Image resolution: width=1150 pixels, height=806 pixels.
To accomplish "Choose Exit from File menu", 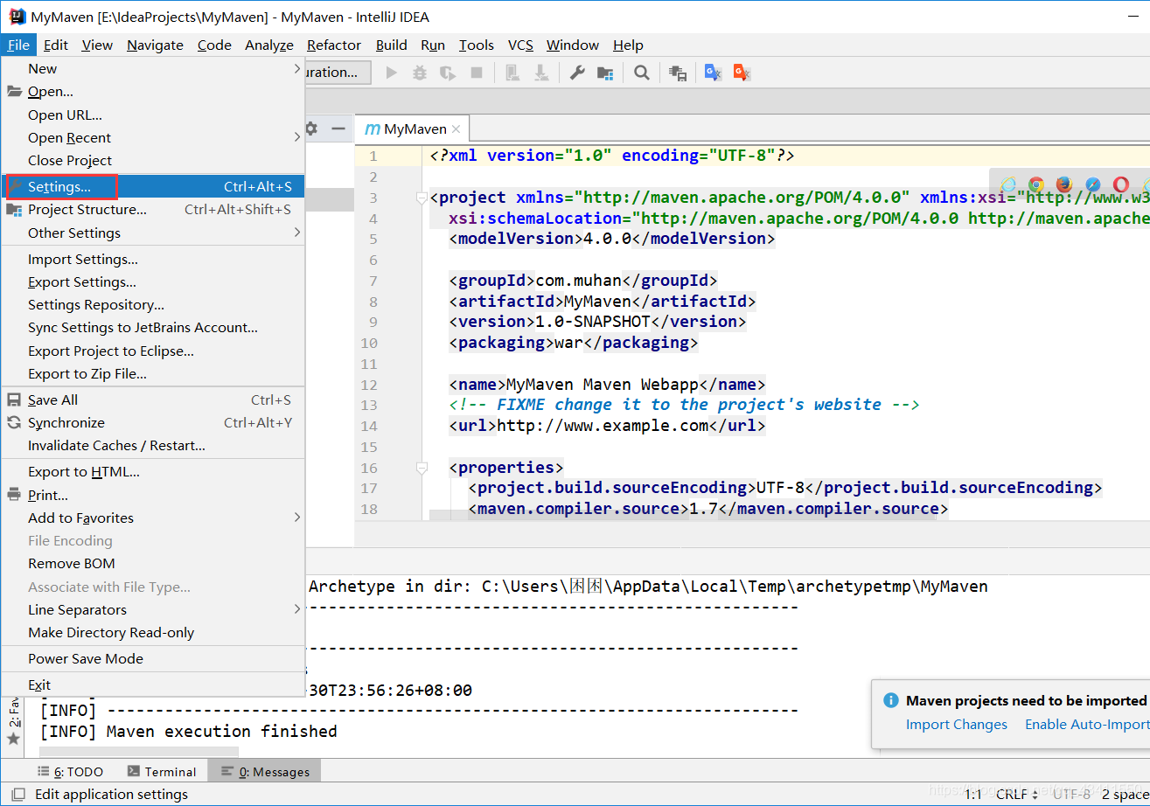I will 153,684.
